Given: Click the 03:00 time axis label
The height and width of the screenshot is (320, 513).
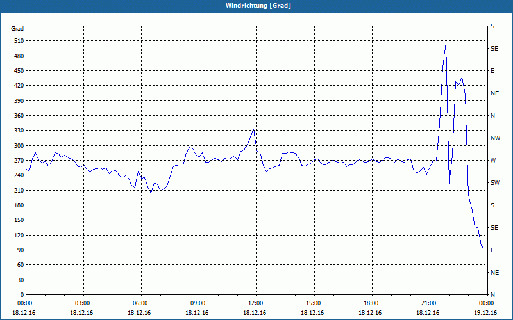Looking at the screenshot, I should click(x=84, y=303).
